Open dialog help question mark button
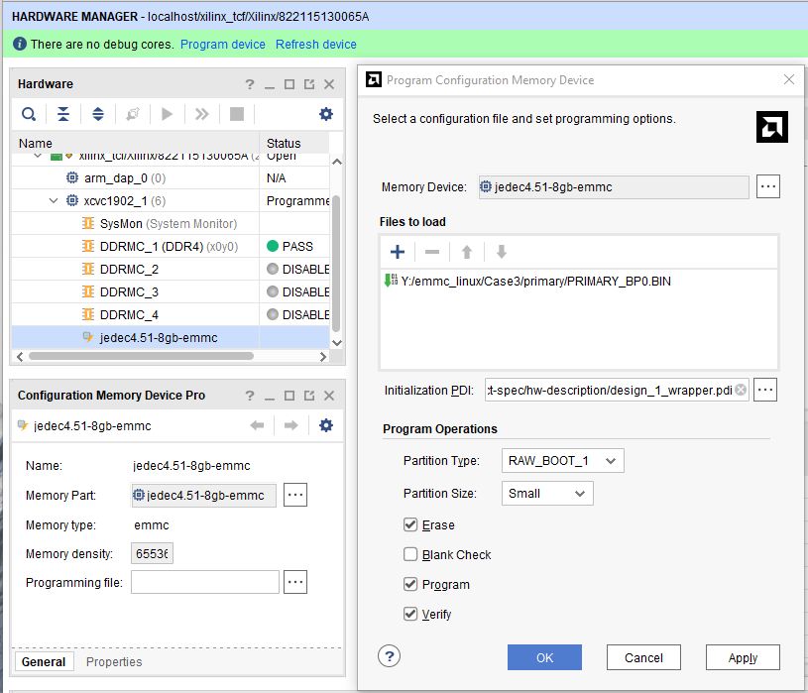 (389, 656)
